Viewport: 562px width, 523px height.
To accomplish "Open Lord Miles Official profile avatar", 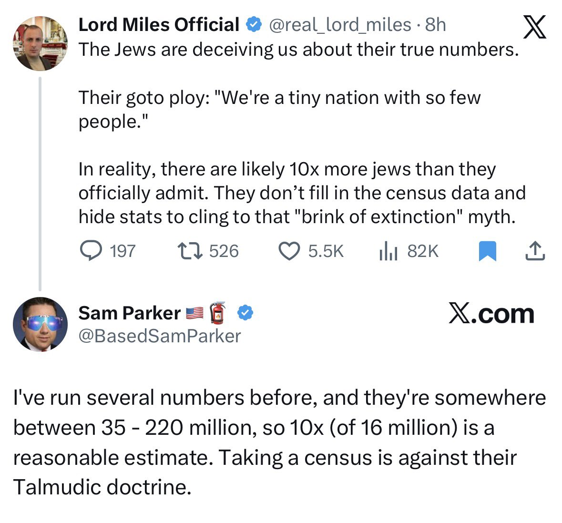I will (40, 43).
